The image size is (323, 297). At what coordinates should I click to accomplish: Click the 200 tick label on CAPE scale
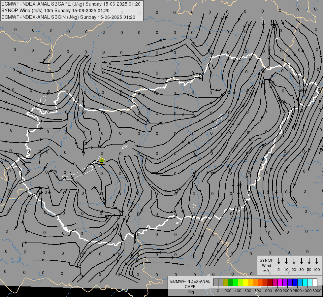pos(228,291)
